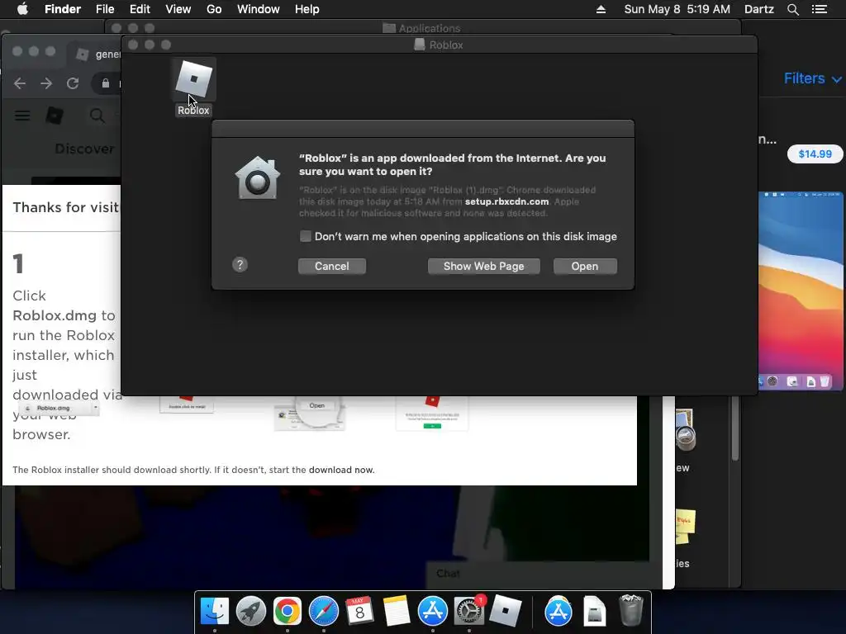Screen dimensions: 846x634
Task: Click the Chrome back arrow
Action: [20, 83]
